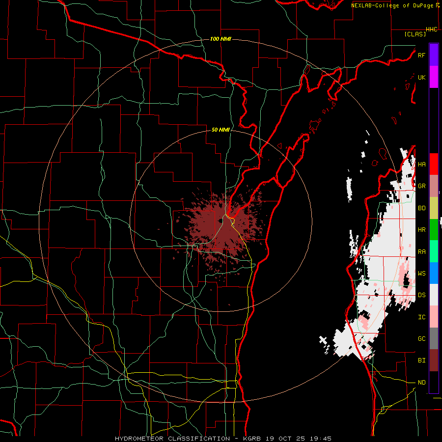Click the ND legend label
This screenshot has width=442, height=442.
(x=421, y=383)
